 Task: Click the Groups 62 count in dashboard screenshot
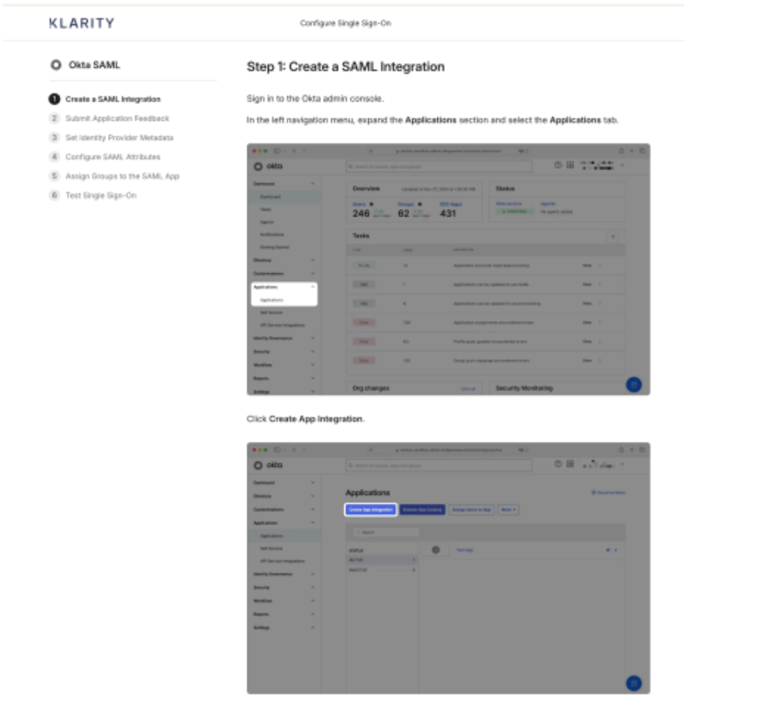404,214
